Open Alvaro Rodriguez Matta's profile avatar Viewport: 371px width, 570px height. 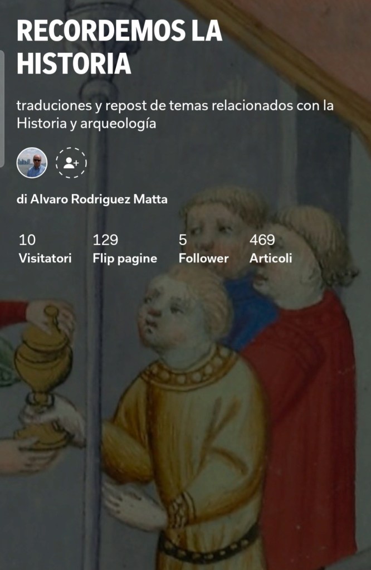tap(32, 163)
